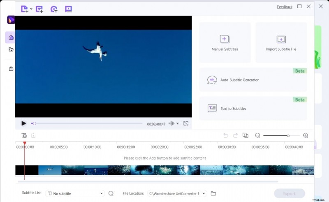Click the Add File icon in top toolbar

[25, 9]
